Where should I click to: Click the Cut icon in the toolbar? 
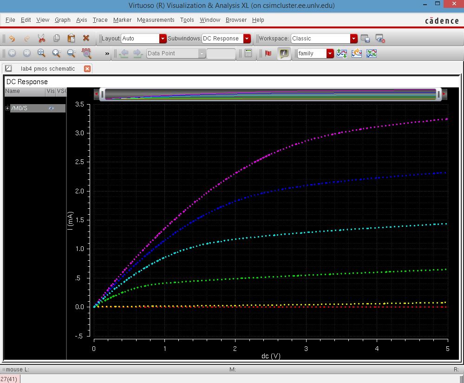tap(41, 38)
